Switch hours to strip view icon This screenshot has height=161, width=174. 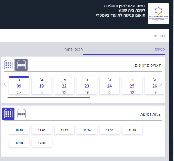(x=22, y=114)
